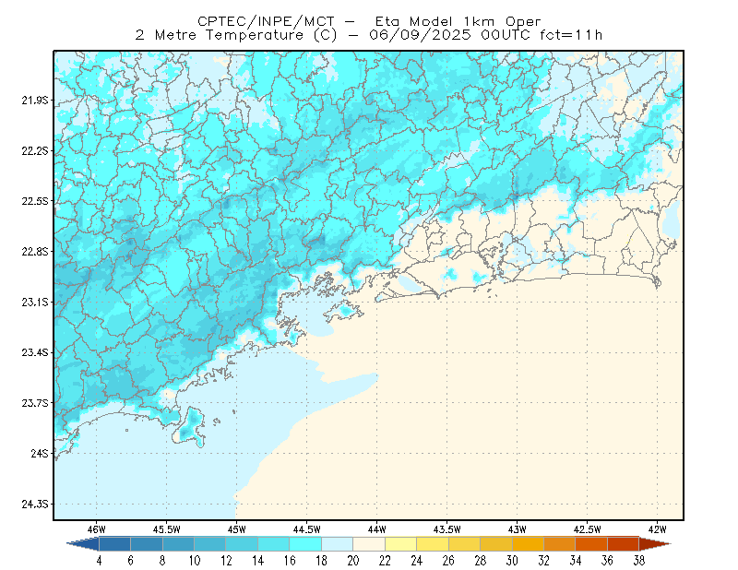Image resolution: width=738 pixels, height=570 pixels.
Task: Click the cyan 16-18 legend swatch
Action: pos(305,543)
